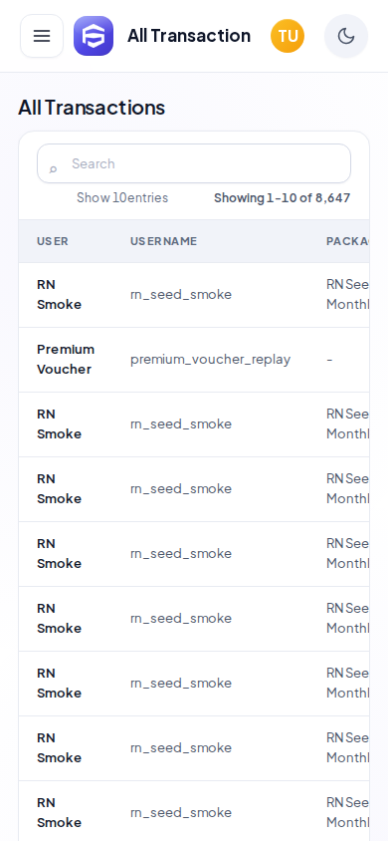Click Showing 1-10 of 8,647 text
The image size is (388, 841).
[x=282, y=198]
